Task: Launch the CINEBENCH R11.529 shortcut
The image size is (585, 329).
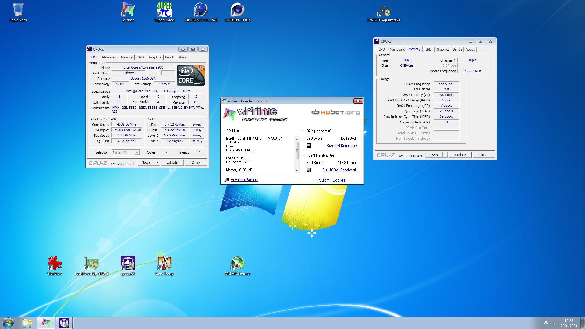Action: pos(201,12)
